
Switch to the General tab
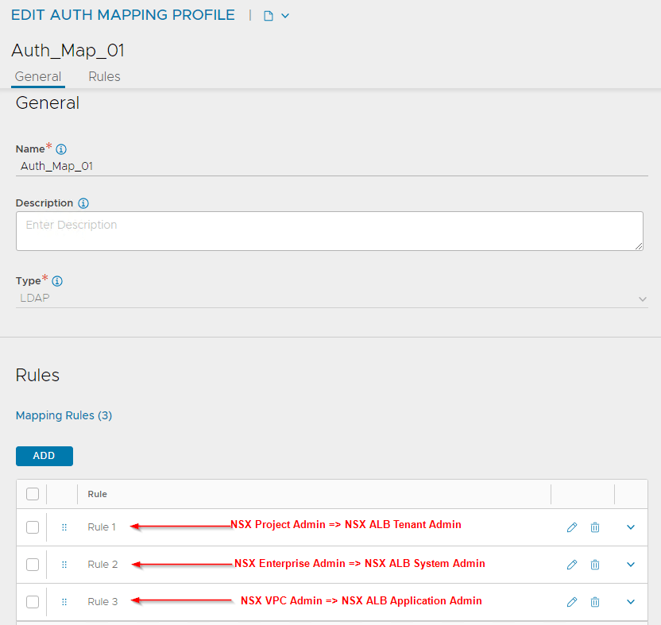tap(38, 77)
